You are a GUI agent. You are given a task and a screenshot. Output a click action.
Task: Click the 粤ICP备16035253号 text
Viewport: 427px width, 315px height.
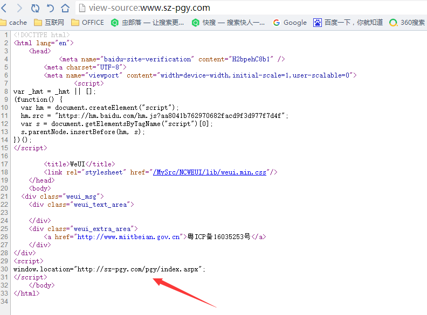[x=219, y=237]
